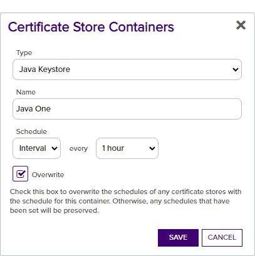Click the chevron beside Interval
The image size is (255, 256).
click(55, 148)
